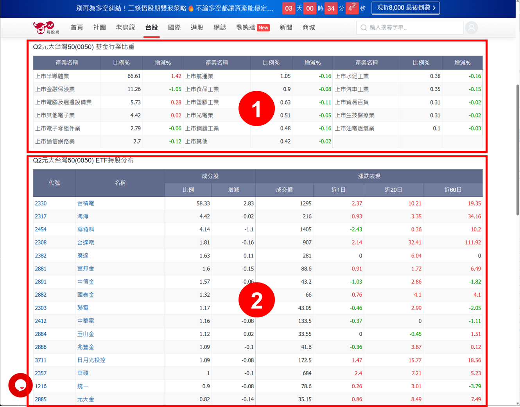Viewport: 520px width, 407px height.
Task: Open the 台股 navigation tab
Action: 151,27
